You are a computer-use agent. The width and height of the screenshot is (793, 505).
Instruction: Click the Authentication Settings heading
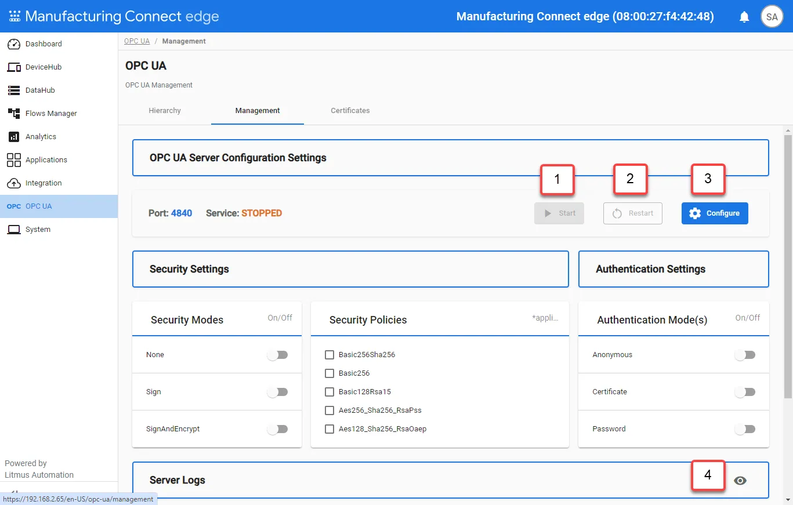[x=651, y=269]
